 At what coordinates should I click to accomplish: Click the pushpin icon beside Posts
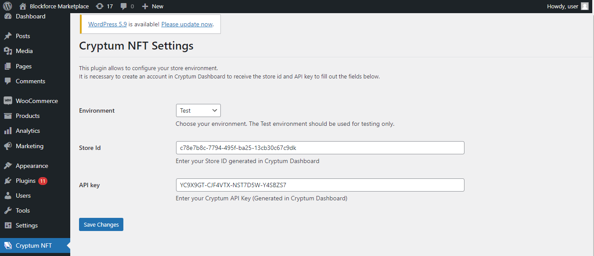pyautogui.click(x=8, y=36)
